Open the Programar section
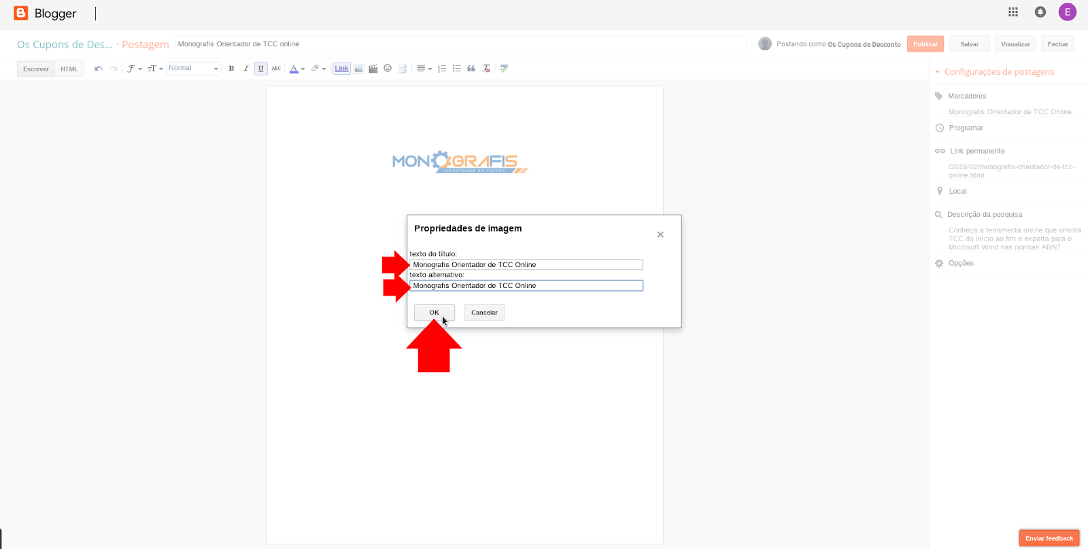This screenshot has height=549, width=1088. click(966, 128)
